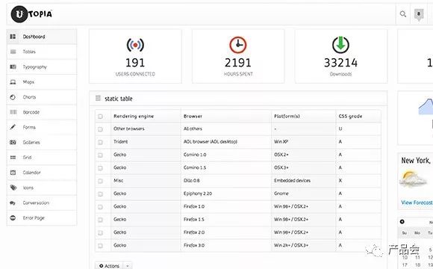
Task: Click the 'Win XP' platform cell
Action: [x=281, y=141]
